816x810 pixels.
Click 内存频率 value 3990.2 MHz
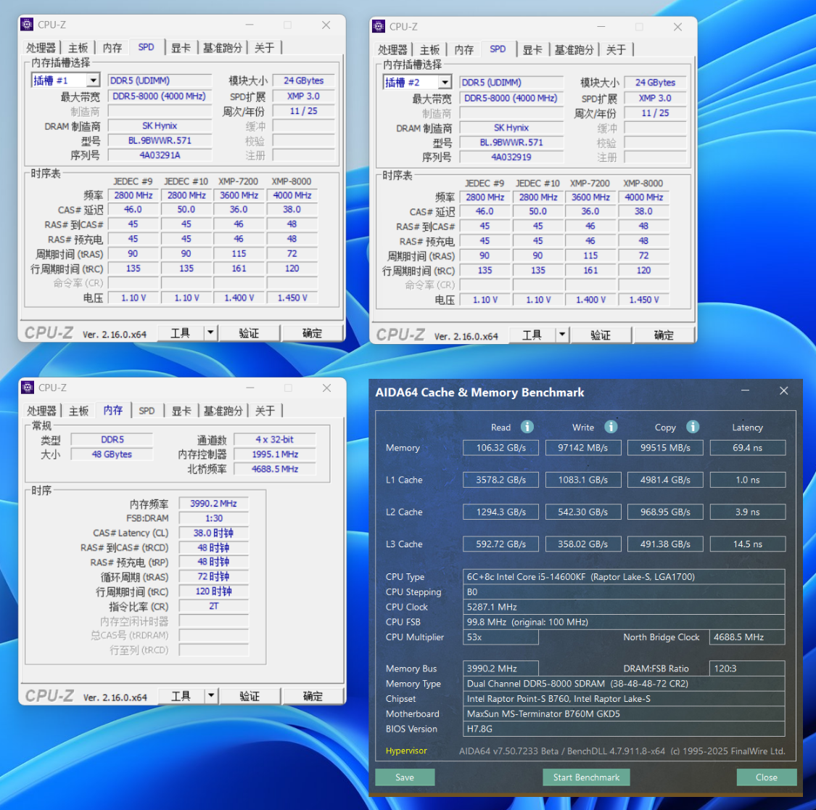(x=213, y=503)
